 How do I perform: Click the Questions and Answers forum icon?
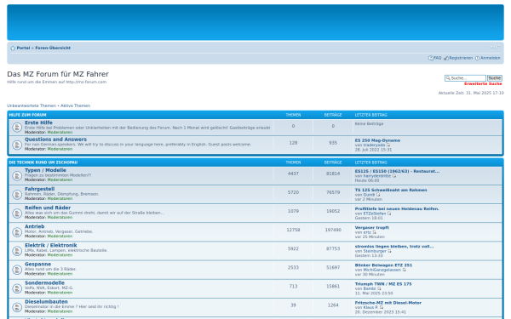[x=17, y=145]
